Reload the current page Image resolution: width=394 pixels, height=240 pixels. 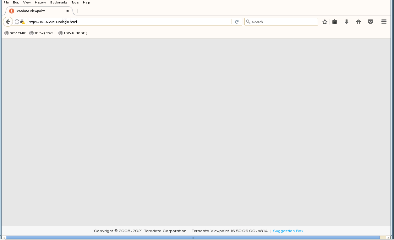pos(237,22)
